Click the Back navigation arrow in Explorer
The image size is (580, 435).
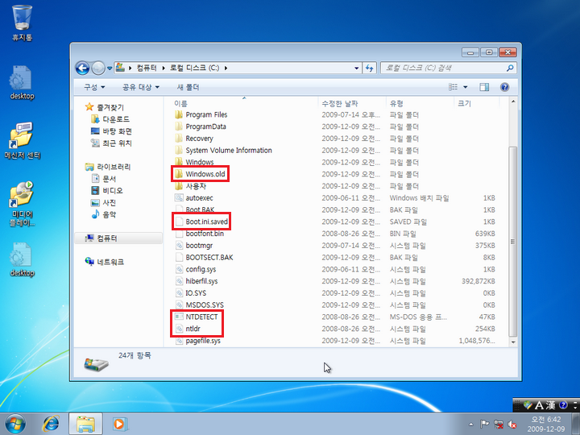point(82,68)
